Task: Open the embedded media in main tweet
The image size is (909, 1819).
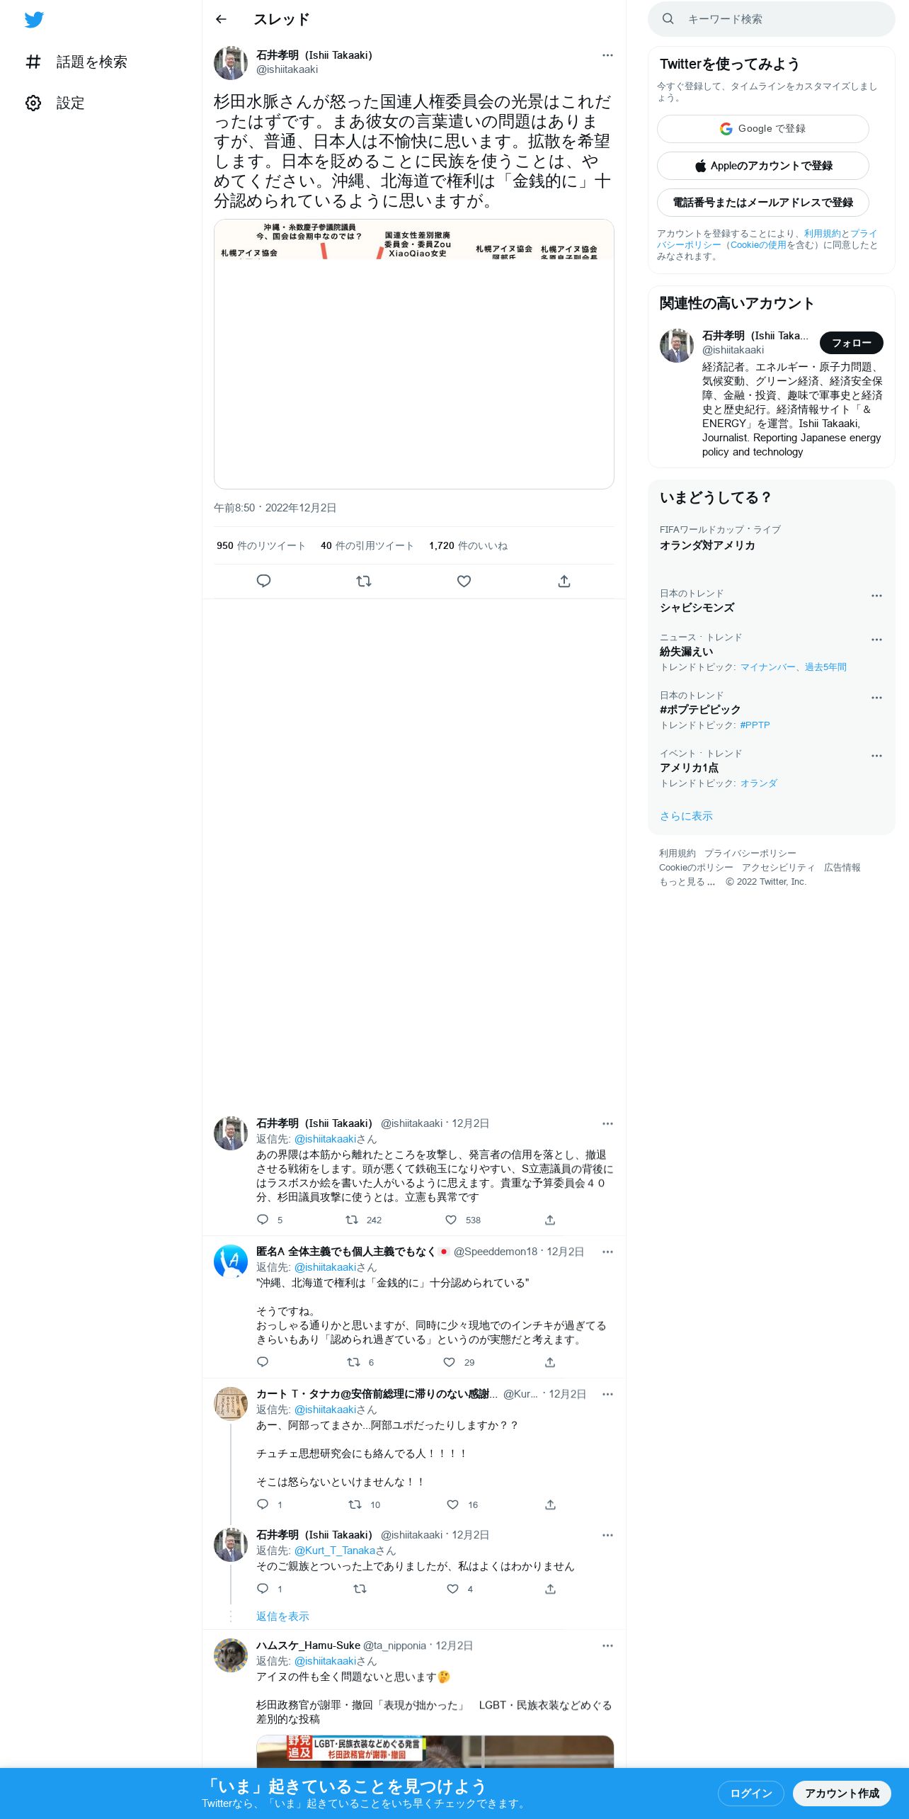Action: pyautogui.click(x=414, y=354)
